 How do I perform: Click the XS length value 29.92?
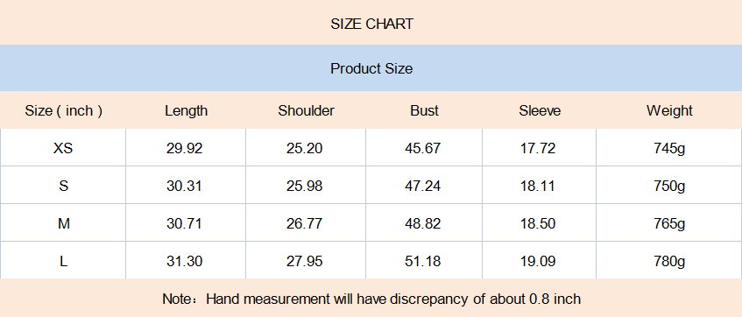point(184,148)
